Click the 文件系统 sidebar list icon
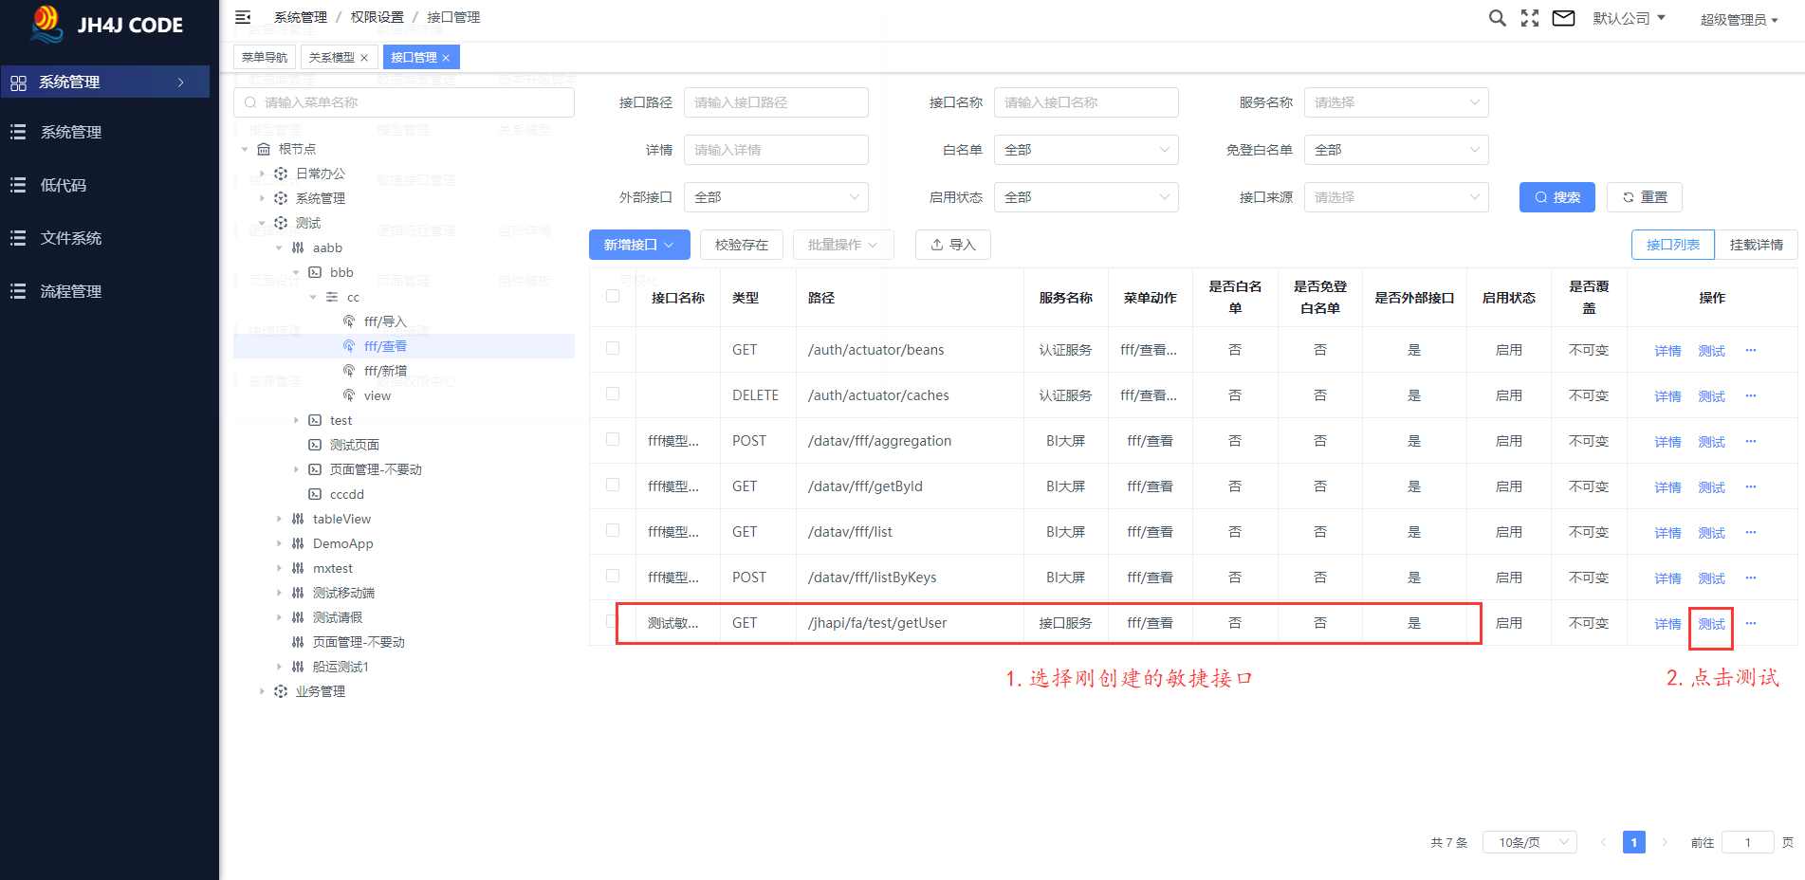The image size is (1805, 880). click(x=18, y=238)
